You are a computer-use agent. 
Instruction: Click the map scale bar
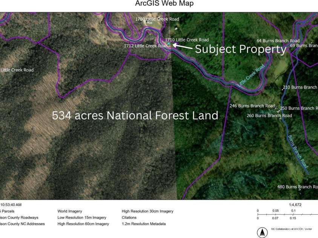click(287, 214)
